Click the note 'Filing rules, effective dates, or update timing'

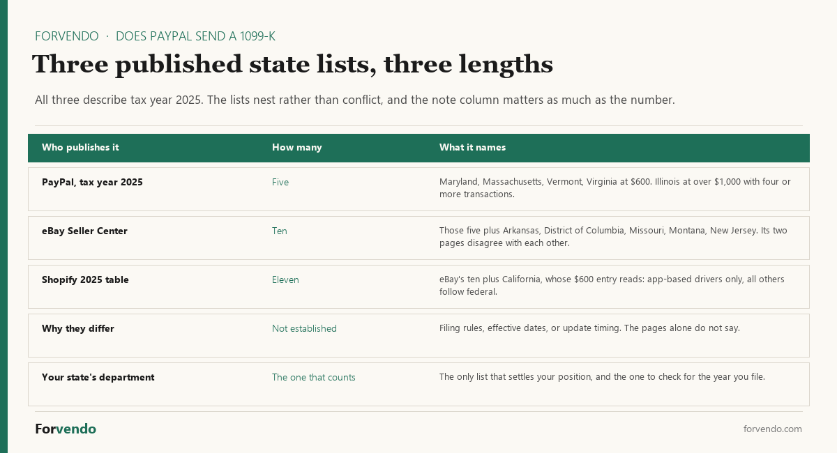click(589, 328)
